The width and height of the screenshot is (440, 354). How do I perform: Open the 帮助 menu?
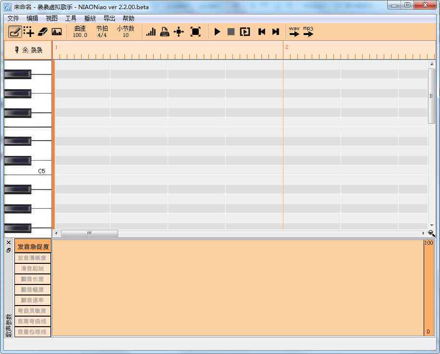129,19
